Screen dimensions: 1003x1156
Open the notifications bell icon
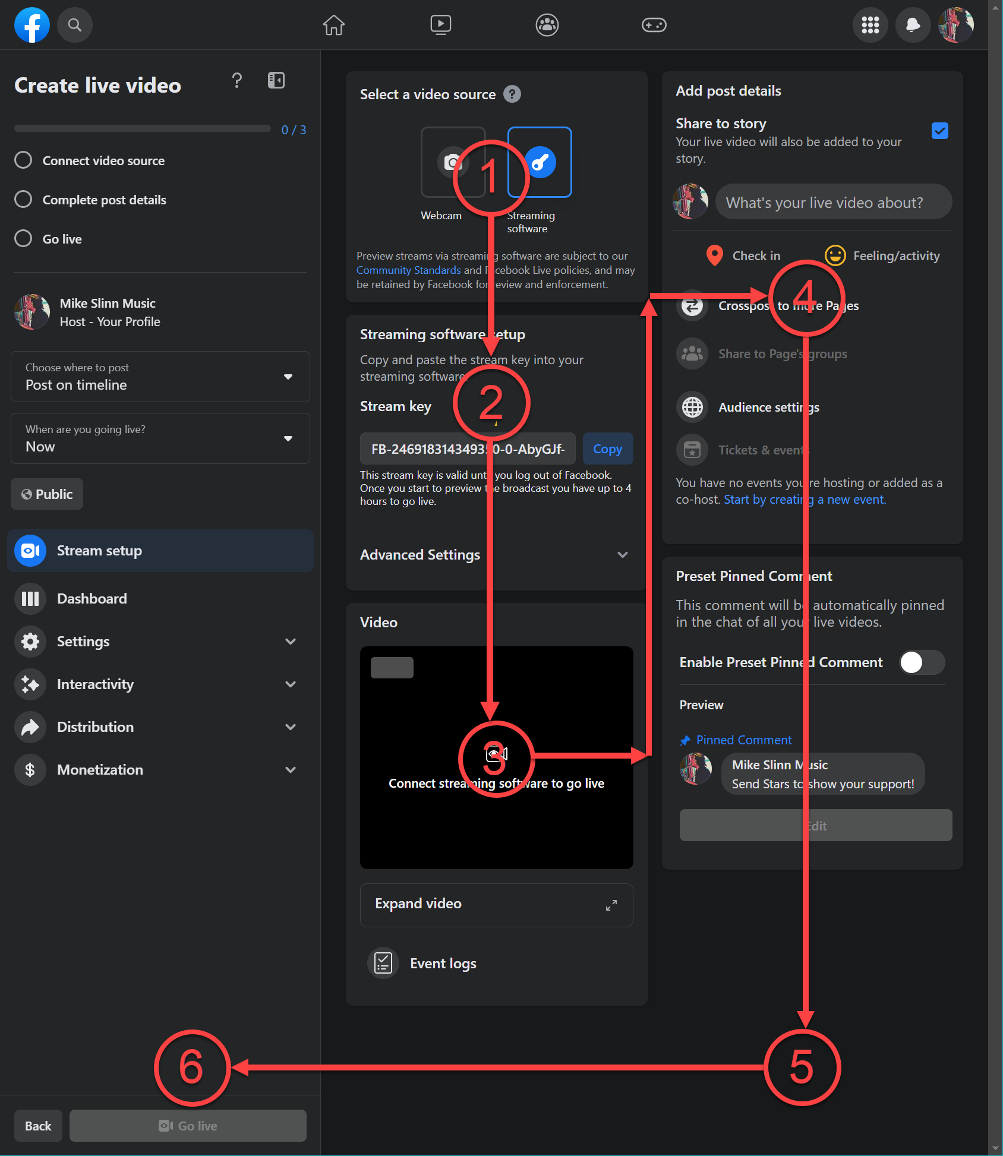pyautogui.click(x=913, y=25)
